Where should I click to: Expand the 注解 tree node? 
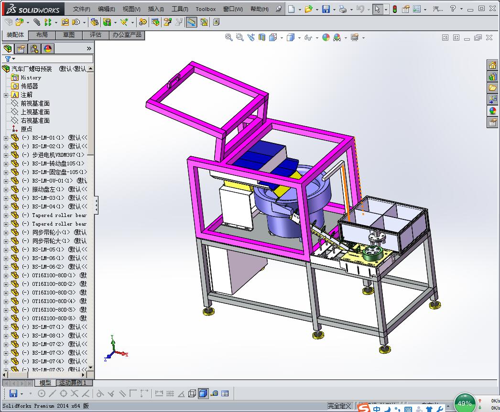tap(6, 95)
